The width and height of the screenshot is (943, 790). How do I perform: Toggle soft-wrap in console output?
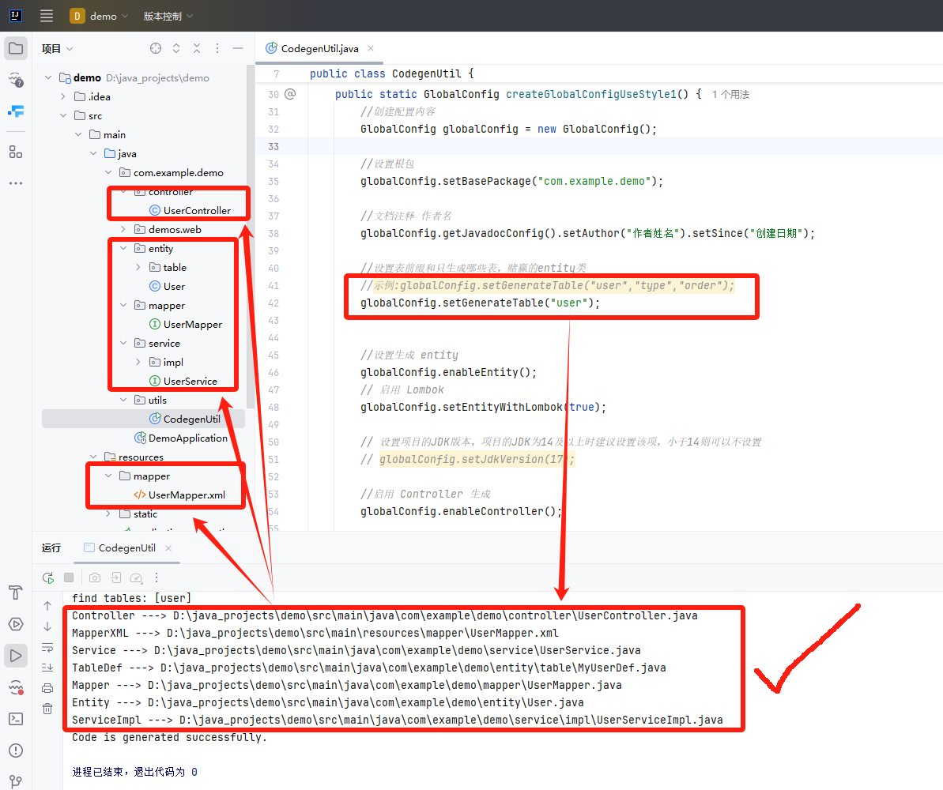47,648
